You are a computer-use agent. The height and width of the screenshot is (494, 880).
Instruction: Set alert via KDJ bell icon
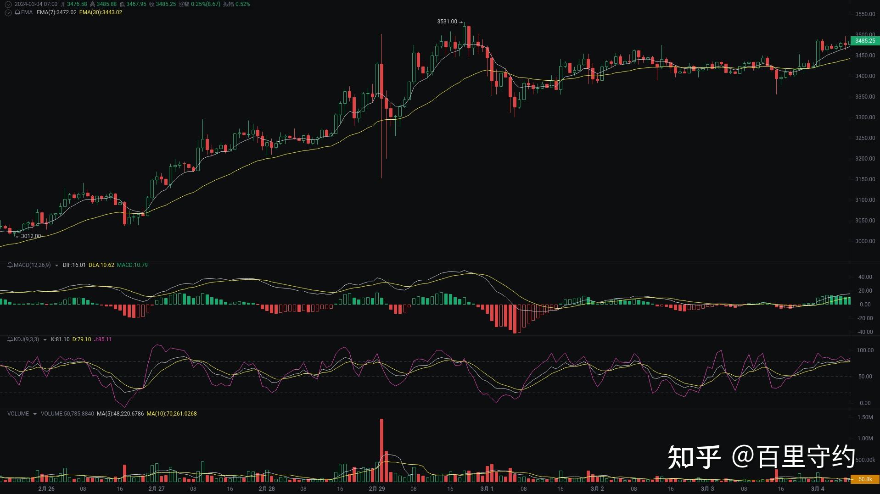pyautogui.click(x=10, y=339)
